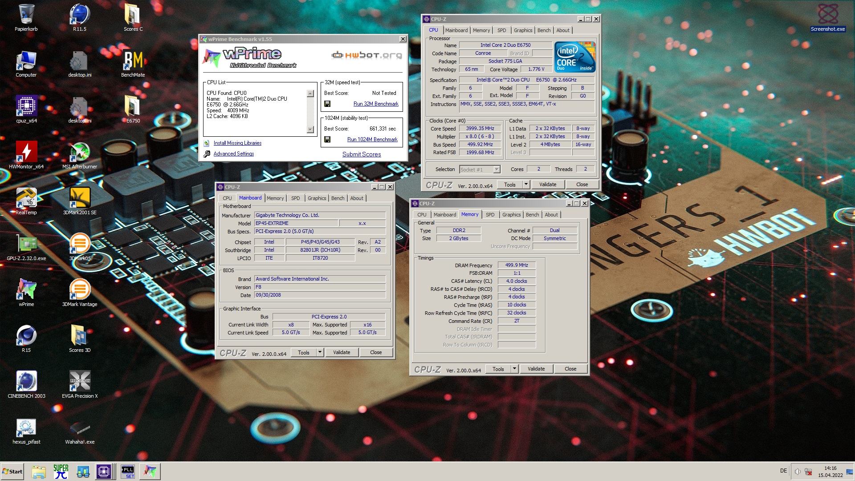
Task: Open the RealTemp desktop icon
Action: pyautogui.click(x=26, y=201)
